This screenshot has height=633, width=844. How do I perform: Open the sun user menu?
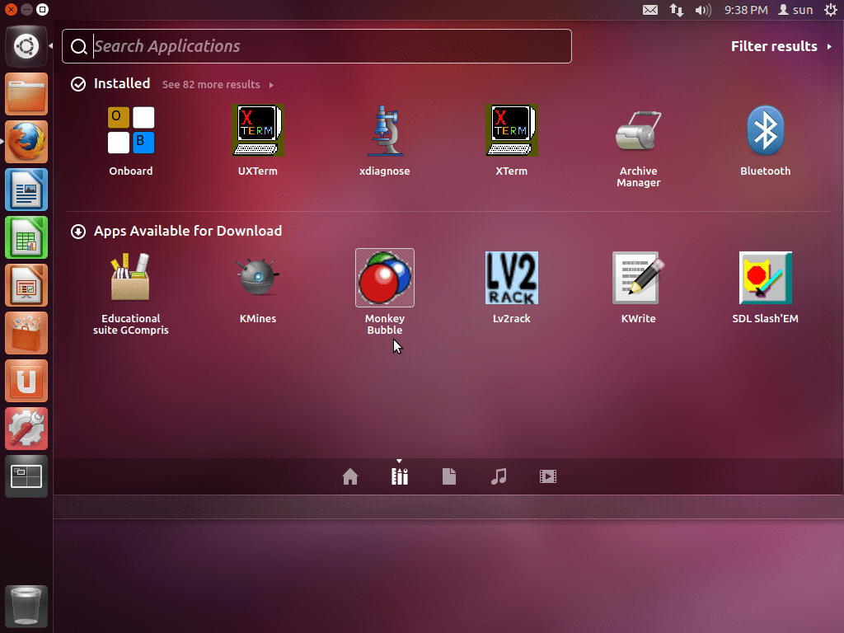pyautogui.click(x=795, y=10)
